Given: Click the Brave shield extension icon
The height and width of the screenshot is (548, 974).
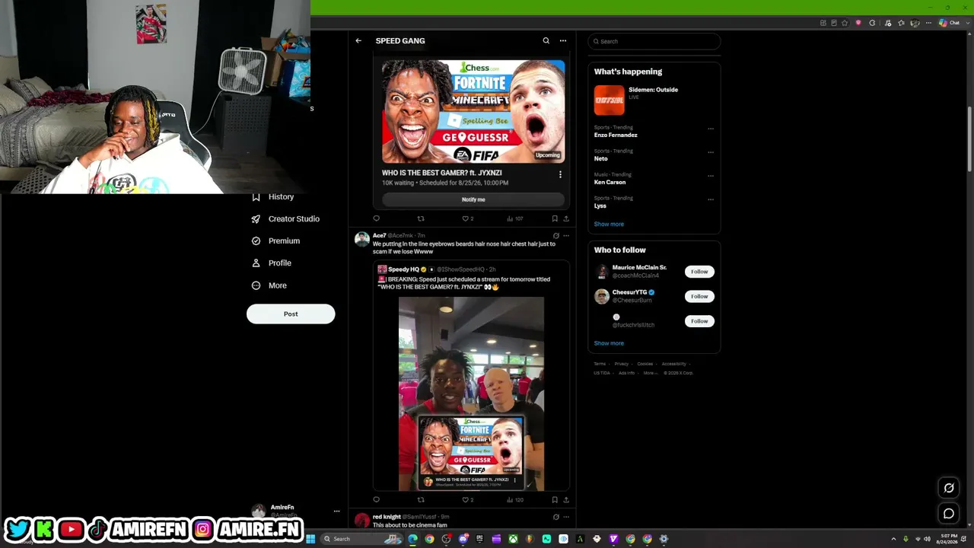Looking at the screenshot, I should pyautogui.click(x=858, y=23).
